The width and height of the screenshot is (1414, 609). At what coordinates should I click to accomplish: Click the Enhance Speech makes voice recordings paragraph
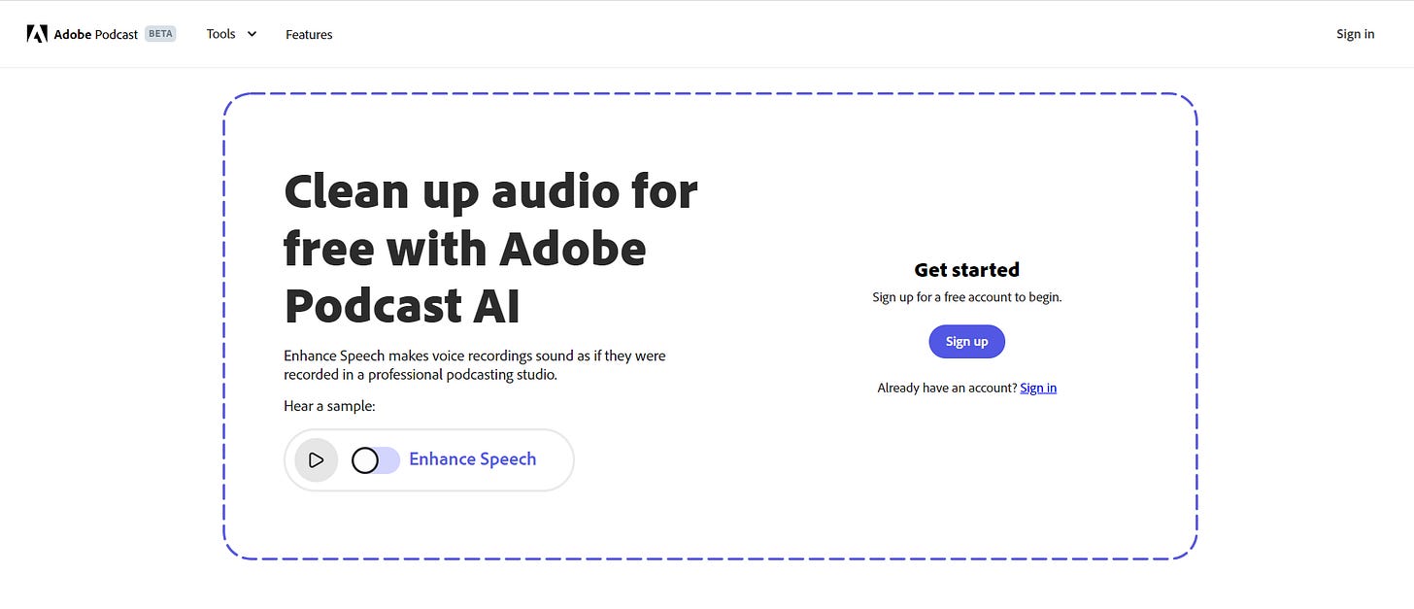pyautogui.click(x=475, y=365)
